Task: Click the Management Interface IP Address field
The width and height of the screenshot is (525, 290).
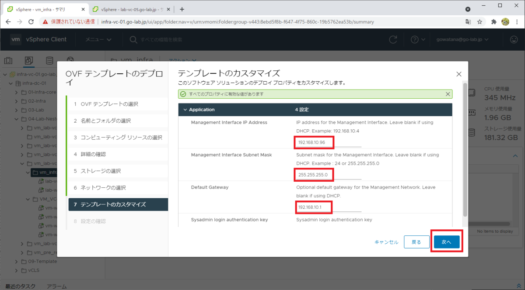Action: [x=313, y=142]
